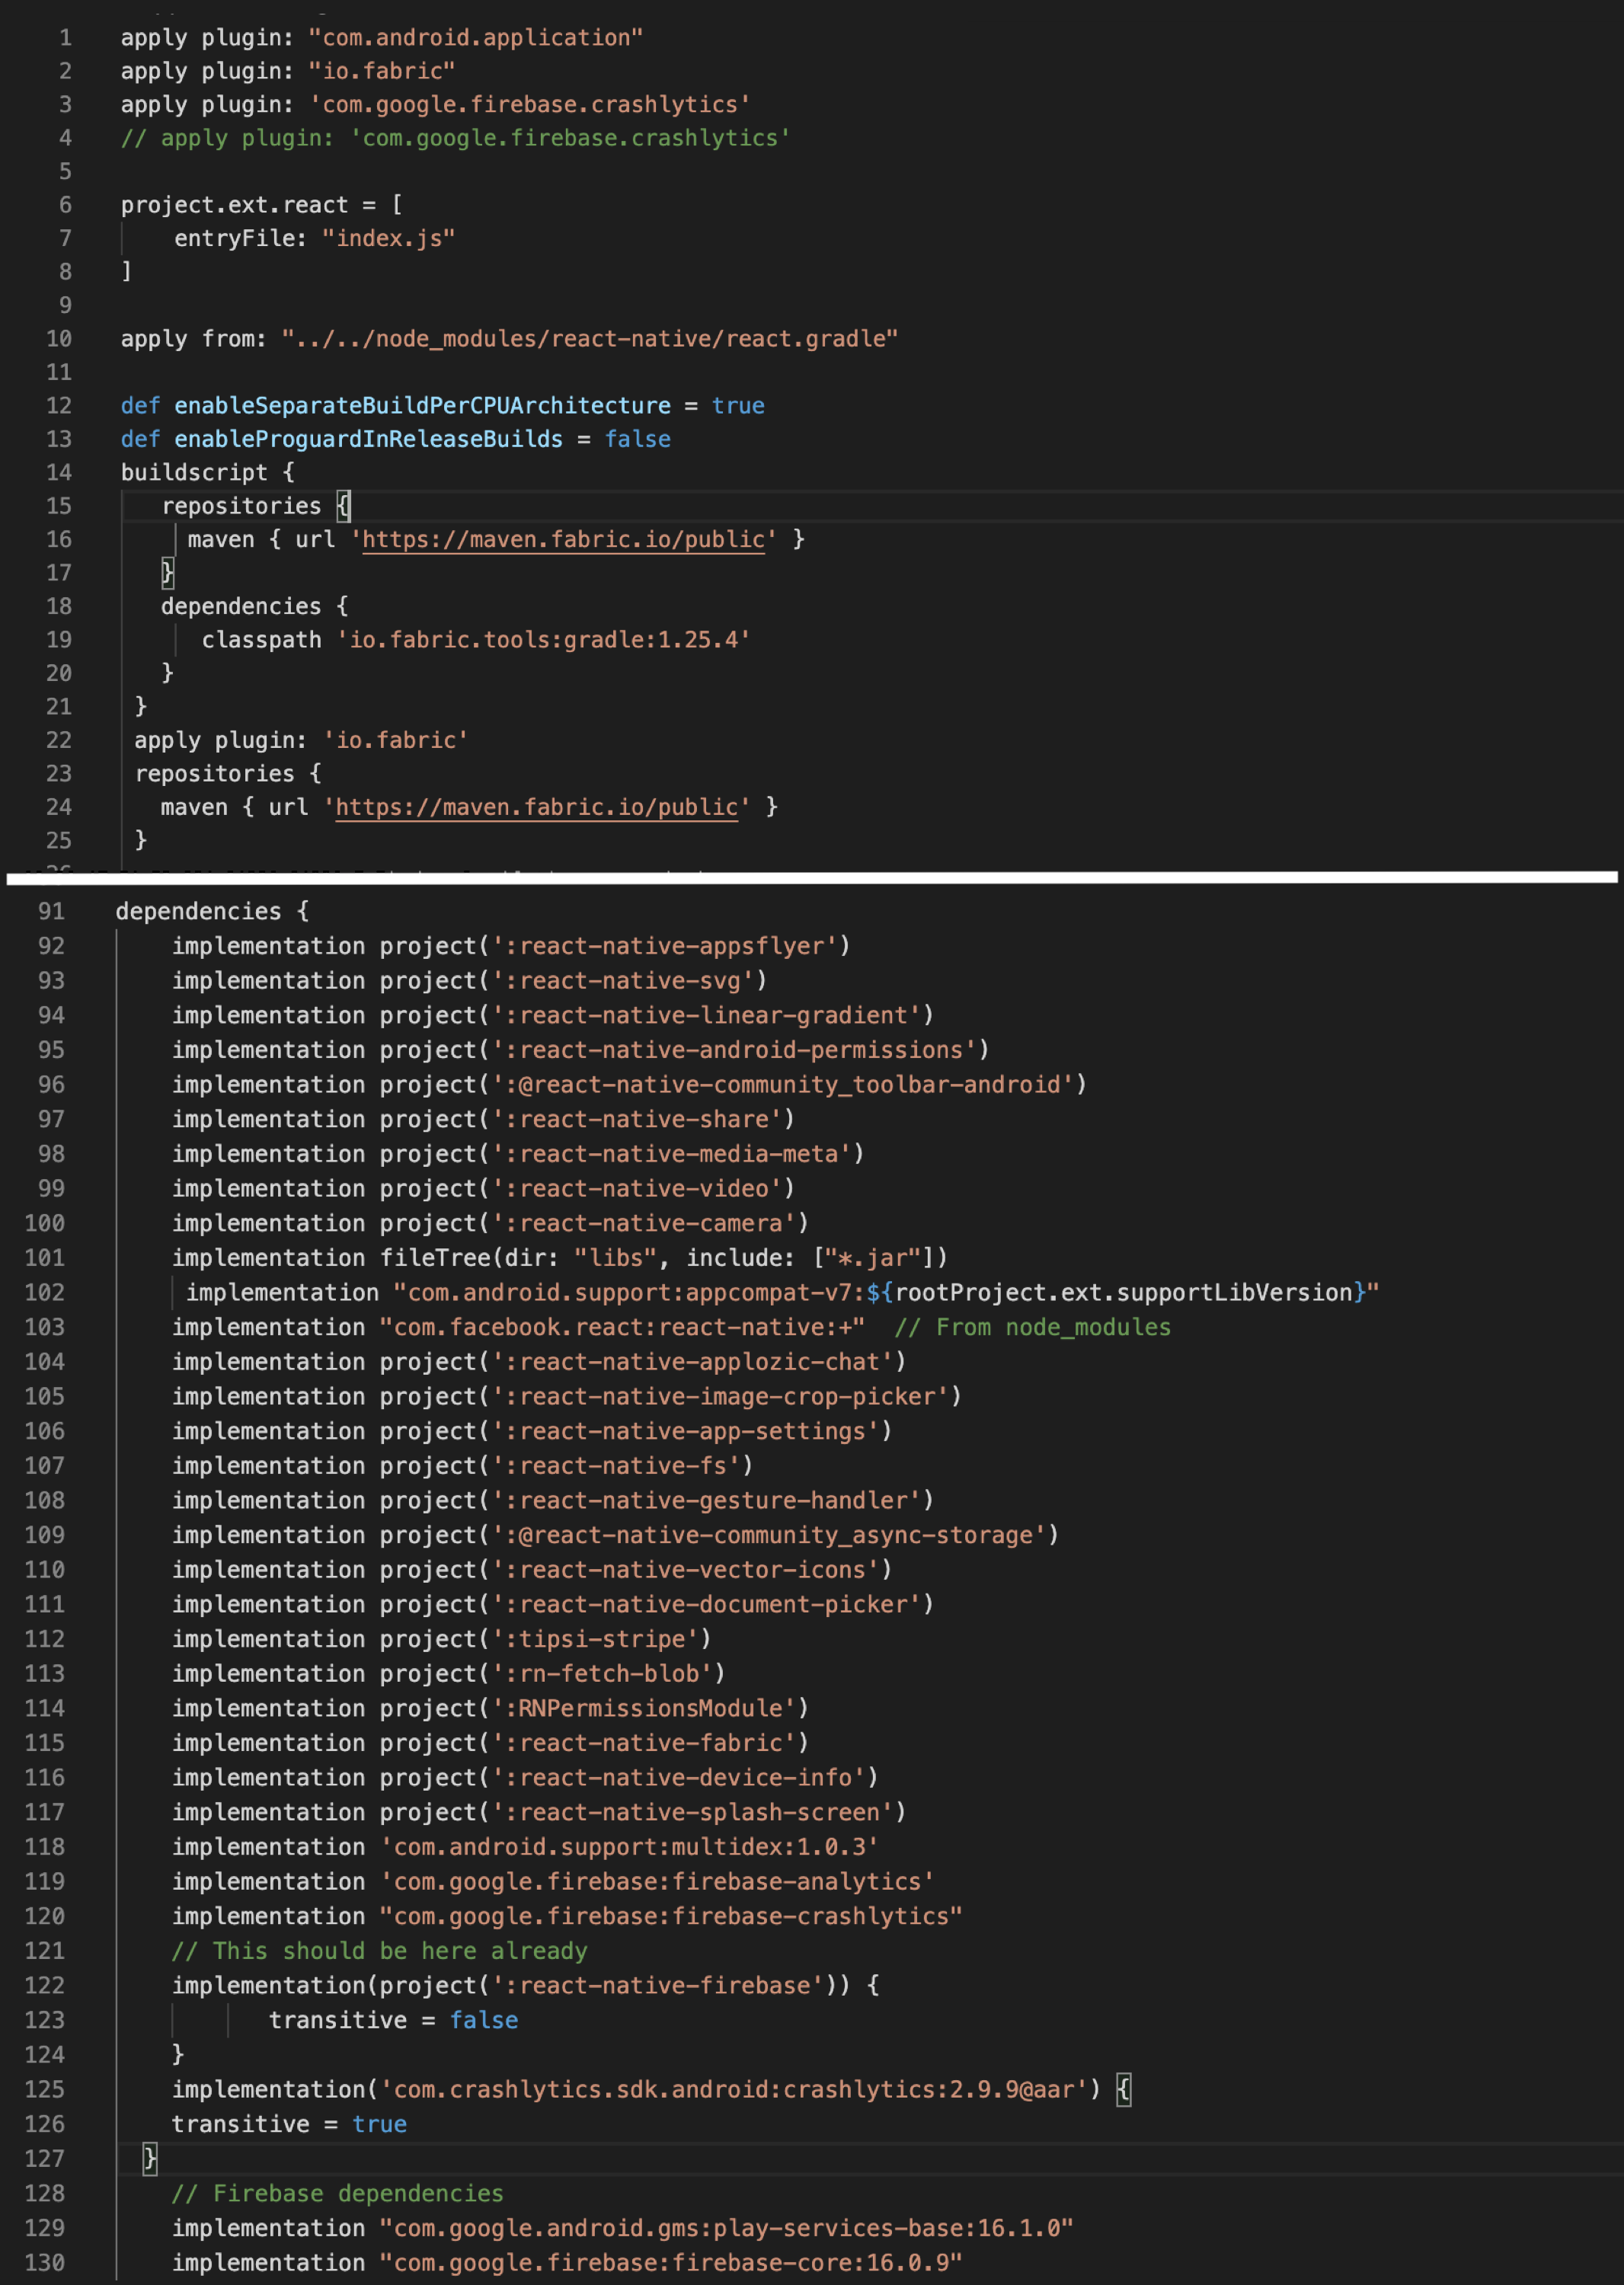Select the 'io.fabric.tools:gradle:1.25.4' classpath string

click(543, 640)
